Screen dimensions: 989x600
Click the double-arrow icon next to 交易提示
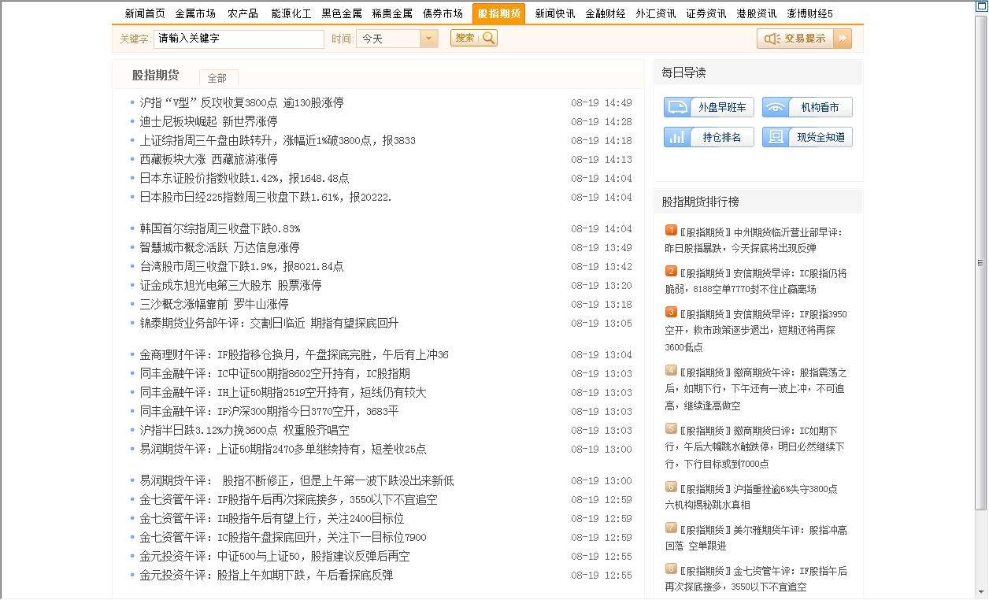(843, 39)
